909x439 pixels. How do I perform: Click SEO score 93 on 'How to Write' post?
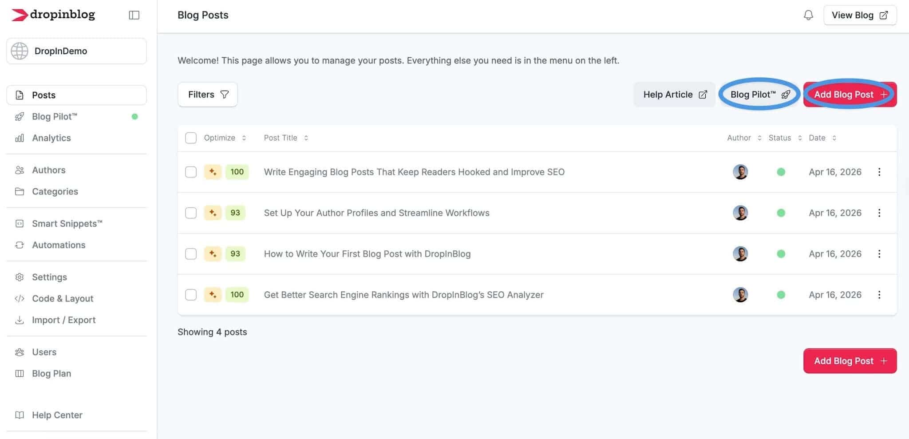coord(235,254)
